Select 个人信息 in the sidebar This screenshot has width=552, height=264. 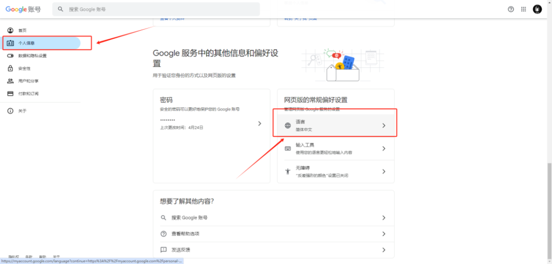tap(40, 43)
